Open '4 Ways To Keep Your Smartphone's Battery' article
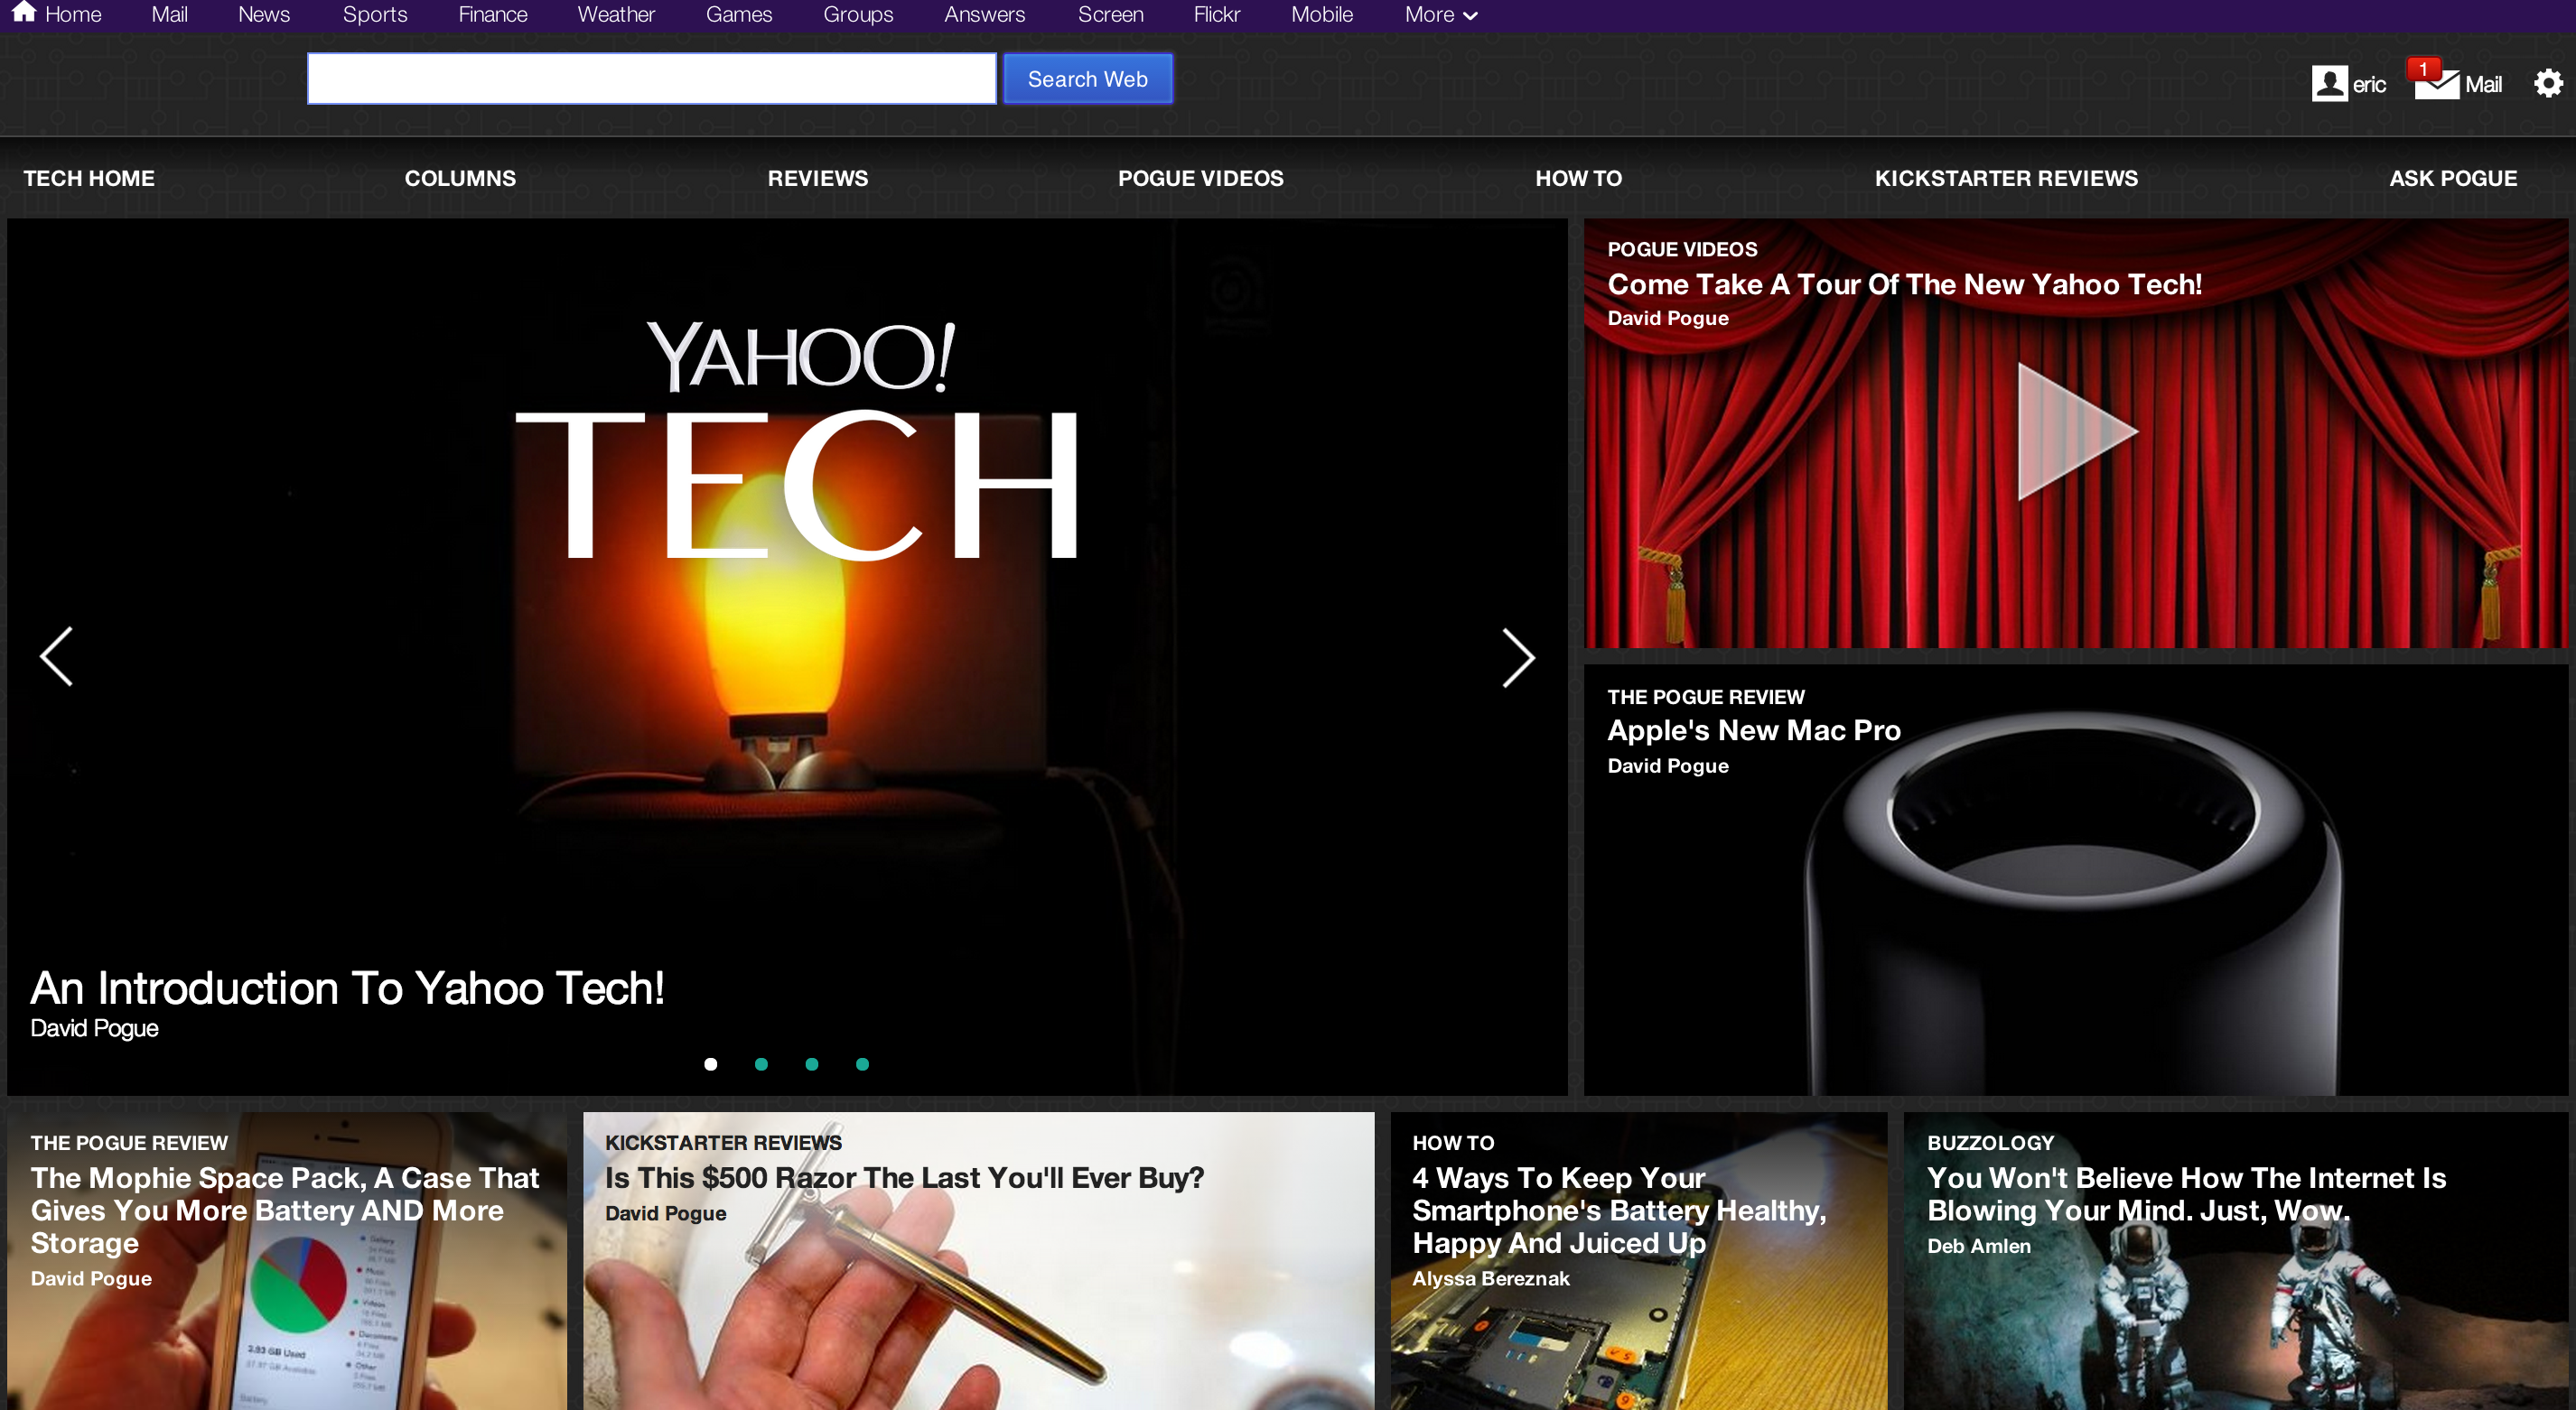This screenshot has width=2576, height=1410. [x=1619, y=1211]
